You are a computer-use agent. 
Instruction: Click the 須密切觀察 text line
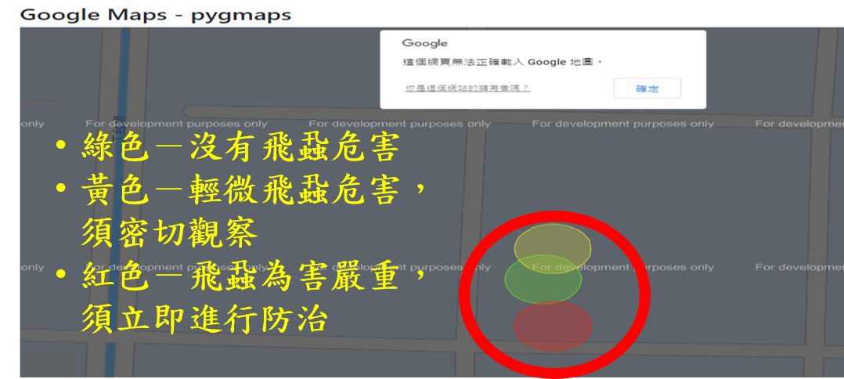[169, 234]
